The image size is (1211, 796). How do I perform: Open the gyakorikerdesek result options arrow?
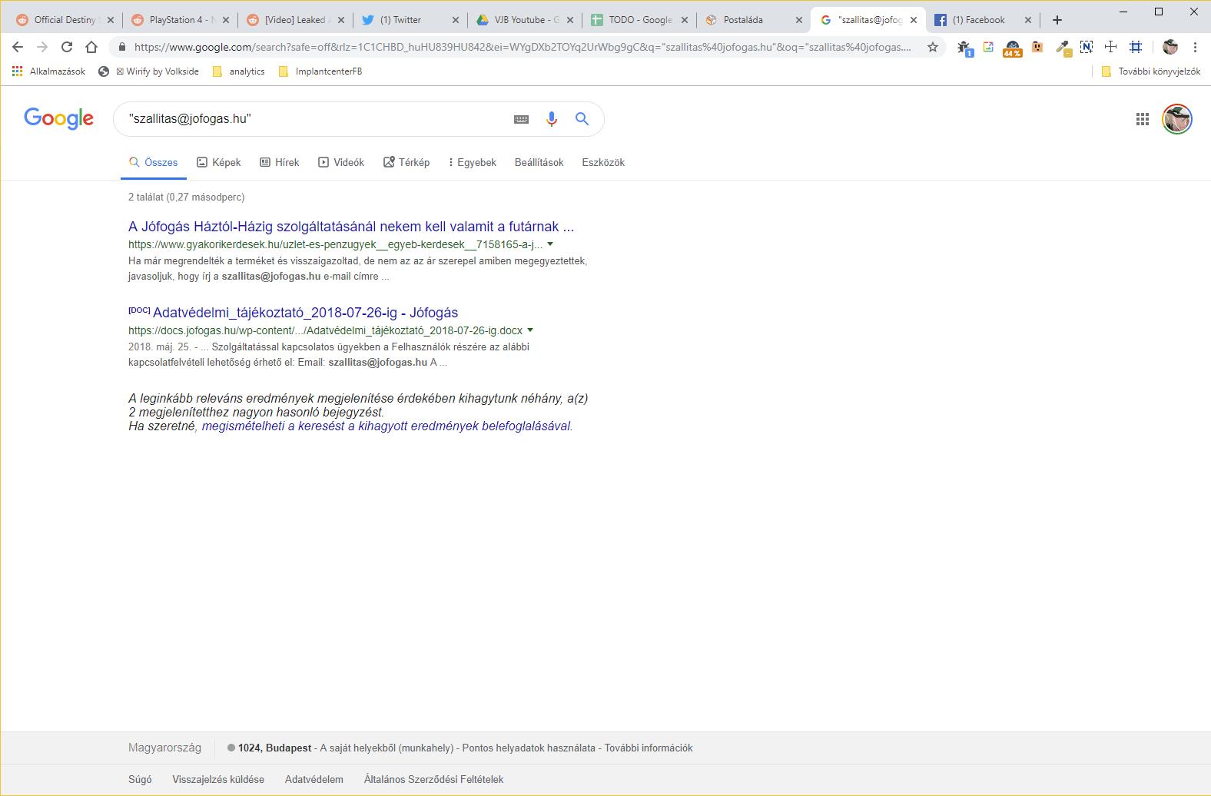pos(550,244)
